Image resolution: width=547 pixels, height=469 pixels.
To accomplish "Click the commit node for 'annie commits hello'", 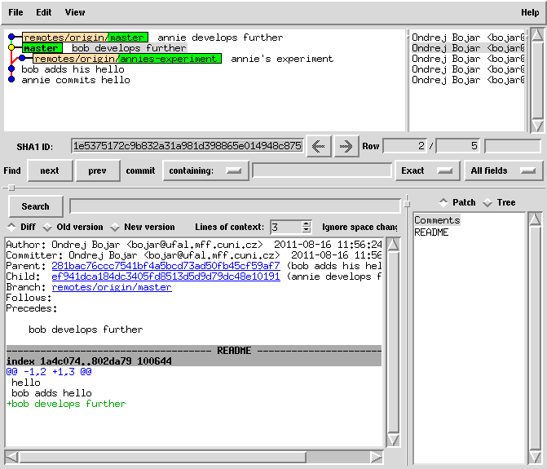I will 11,80.
